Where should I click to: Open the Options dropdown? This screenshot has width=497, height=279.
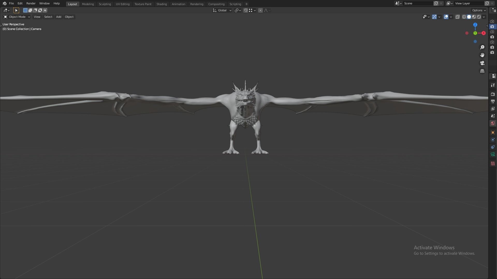pos(479,10)
